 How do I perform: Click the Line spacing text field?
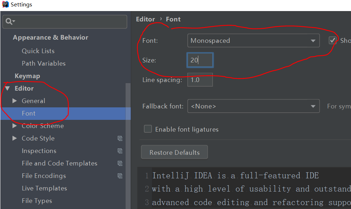click(200, 80)
